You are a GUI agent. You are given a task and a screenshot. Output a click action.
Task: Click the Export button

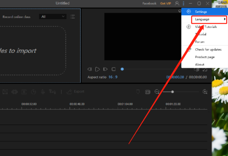75,91
